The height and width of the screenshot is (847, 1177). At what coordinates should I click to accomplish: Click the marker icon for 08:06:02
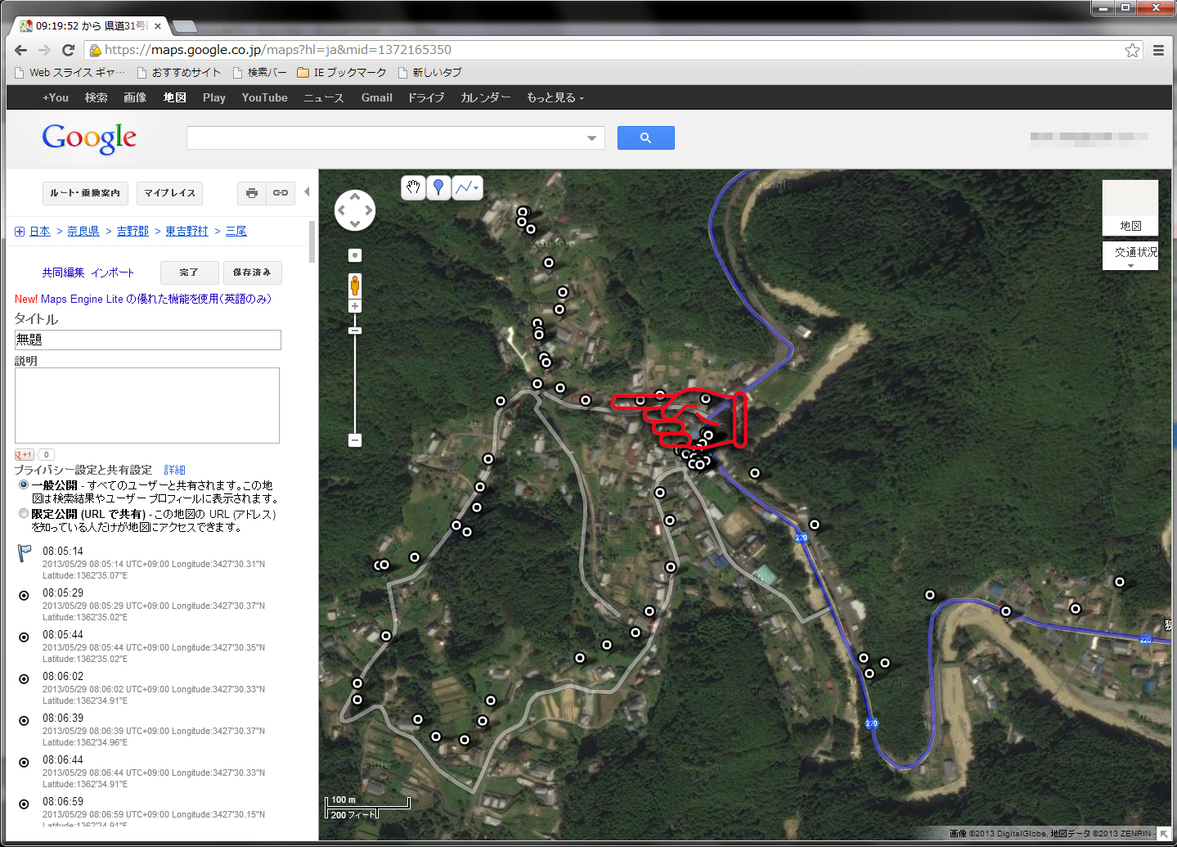coord(24,679)
